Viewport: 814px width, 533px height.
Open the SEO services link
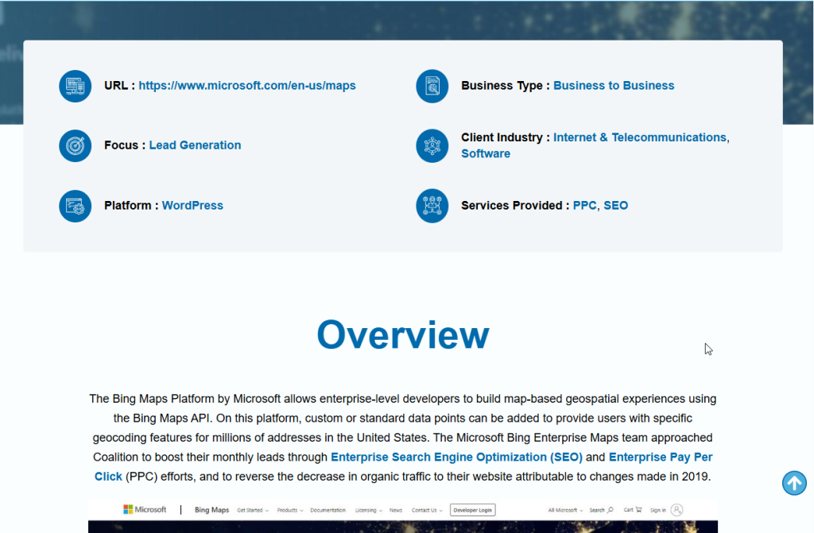coord(616,206)
